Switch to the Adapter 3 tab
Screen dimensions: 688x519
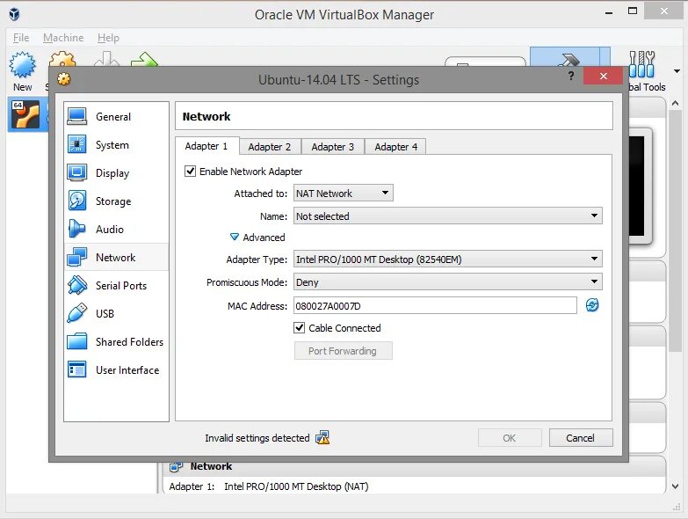coord(333,147)
